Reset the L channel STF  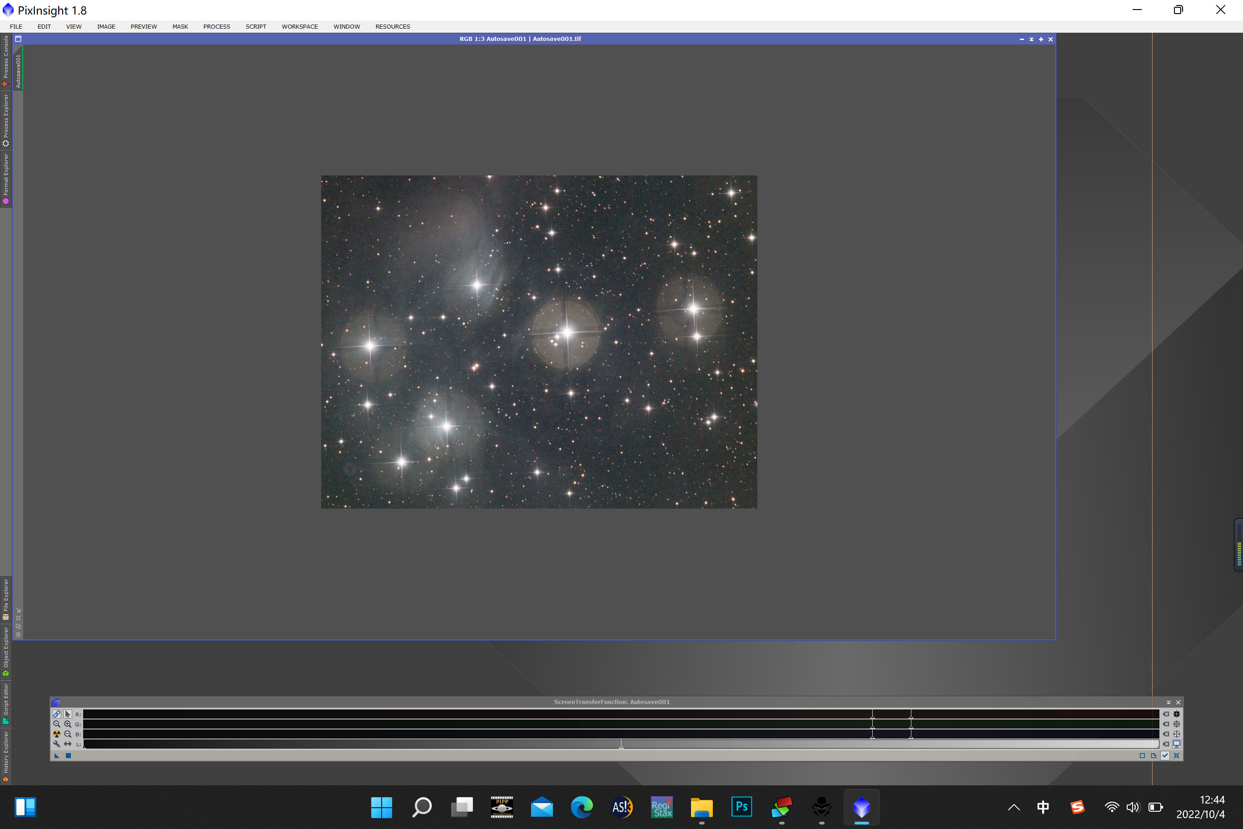pyautogui.click(x=1166, y=744)
